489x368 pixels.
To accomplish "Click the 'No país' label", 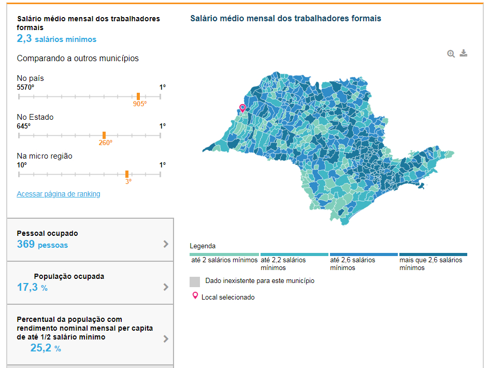I will coord(30,78).
